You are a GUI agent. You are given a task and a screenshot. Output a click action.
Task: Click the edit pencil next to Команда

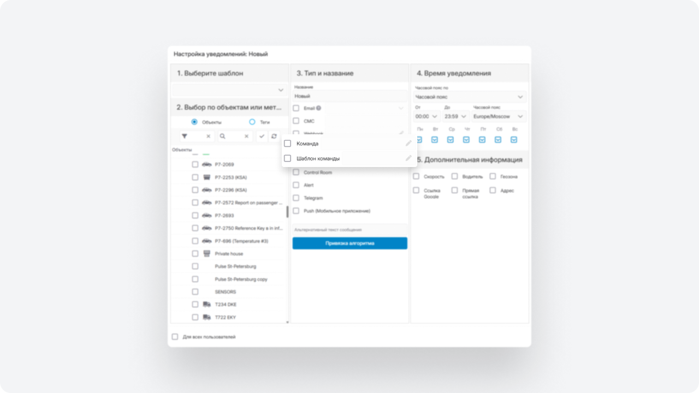(x=408, y=144)
